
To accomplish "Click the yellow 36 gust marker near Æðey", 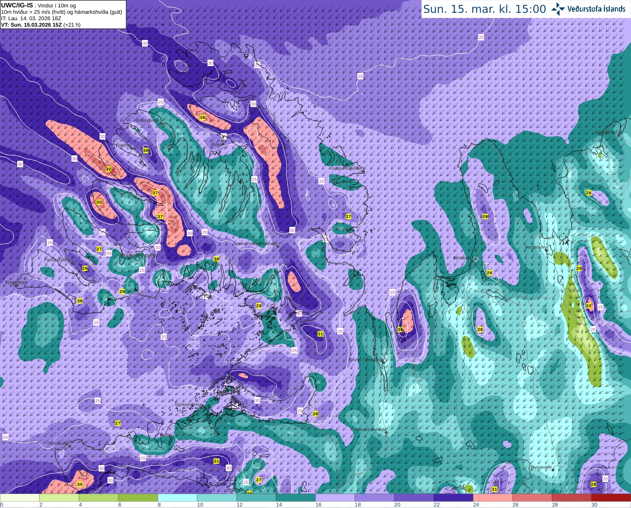I will pos(202,117).
